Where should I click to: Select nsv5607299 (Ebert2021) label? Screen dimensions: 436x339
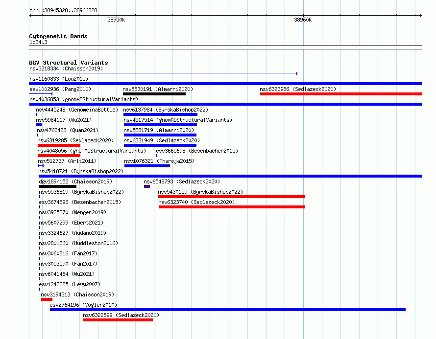tap(71, 223)
